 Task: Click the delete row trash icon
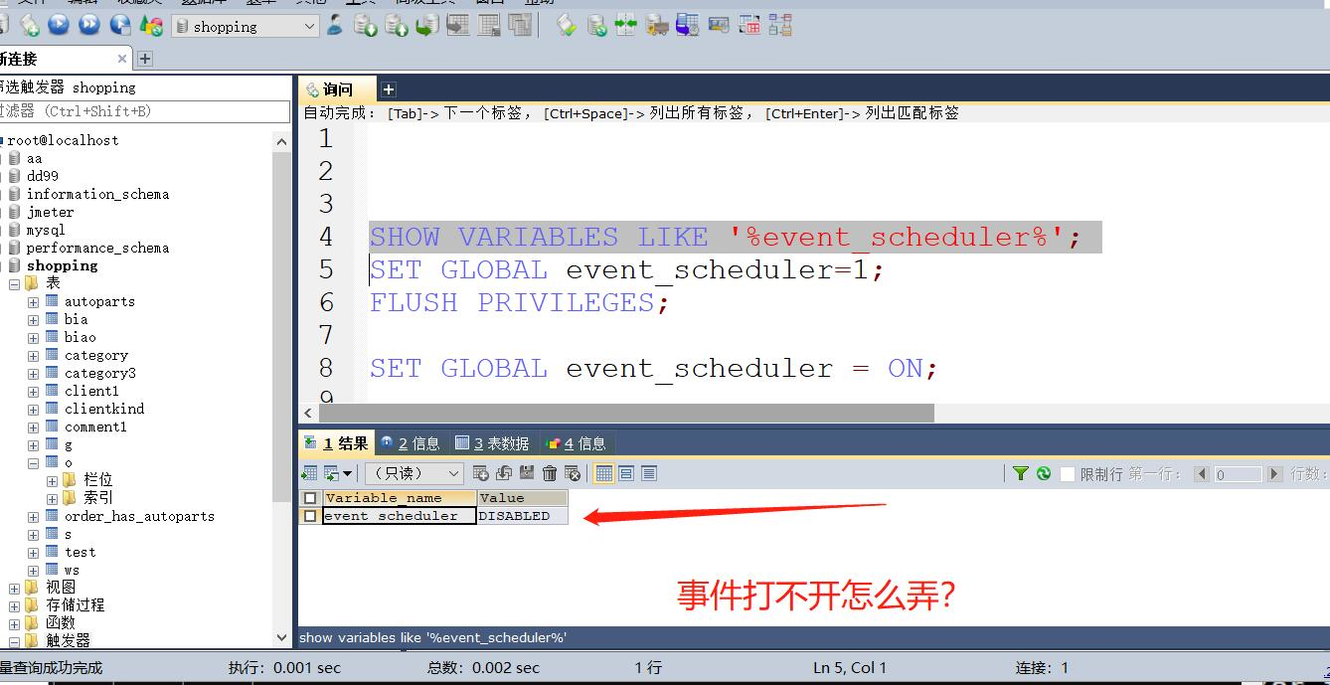click(x=550, y=473)
